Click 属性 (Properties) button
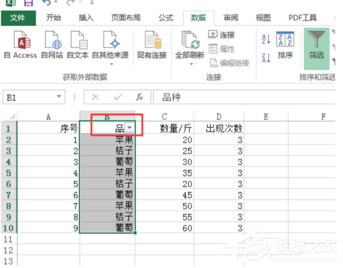This screenshot has width=343, height=268. tap(222, 49)
